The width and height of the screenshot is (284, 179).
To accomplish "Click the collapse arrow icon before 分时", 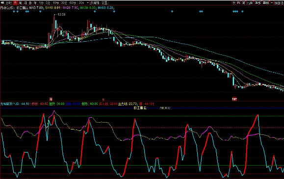I will [2, 3].
